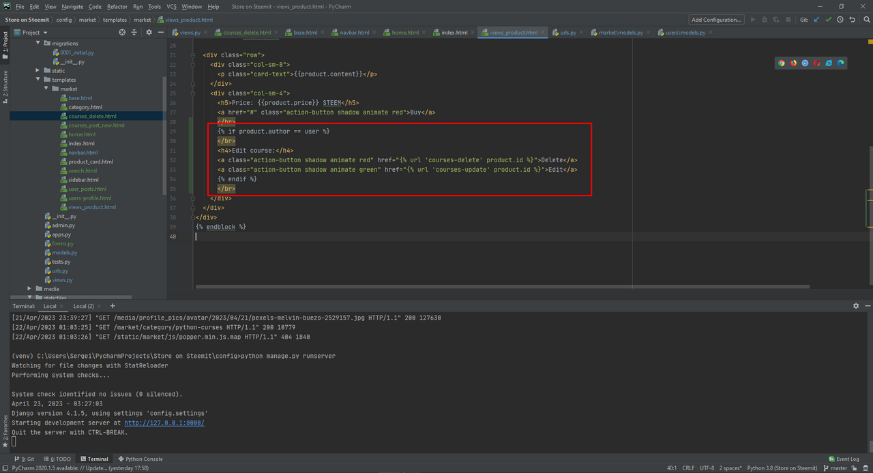Collapse the migrations folder
The image size is (873, 473).
point(38,44)
